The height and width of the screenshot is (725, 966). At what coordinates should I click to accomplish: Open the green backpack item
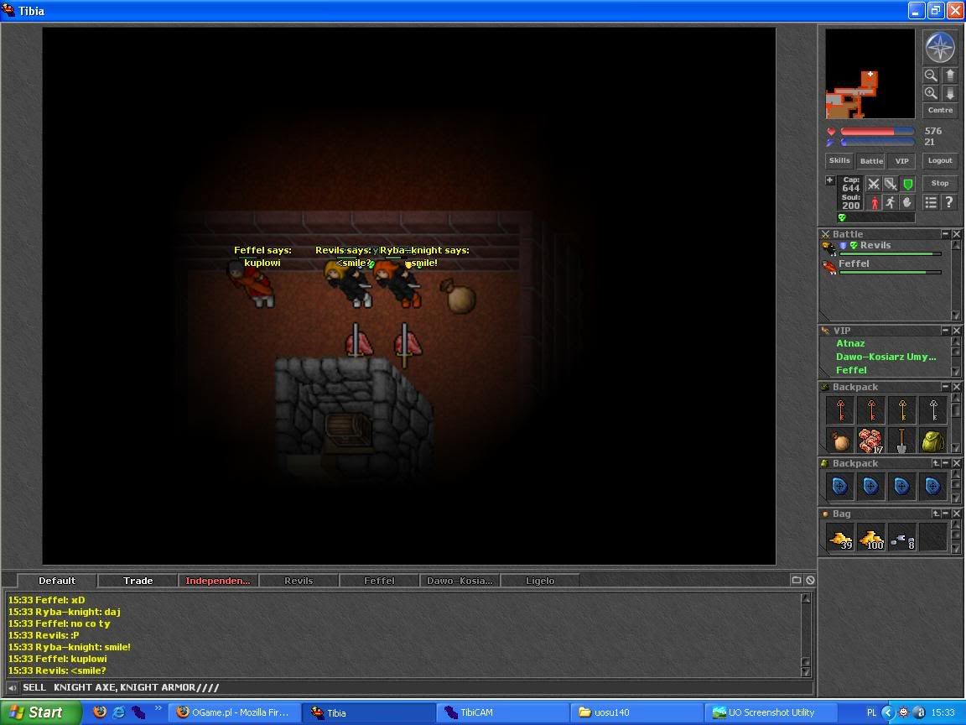(x=932, y=441)
